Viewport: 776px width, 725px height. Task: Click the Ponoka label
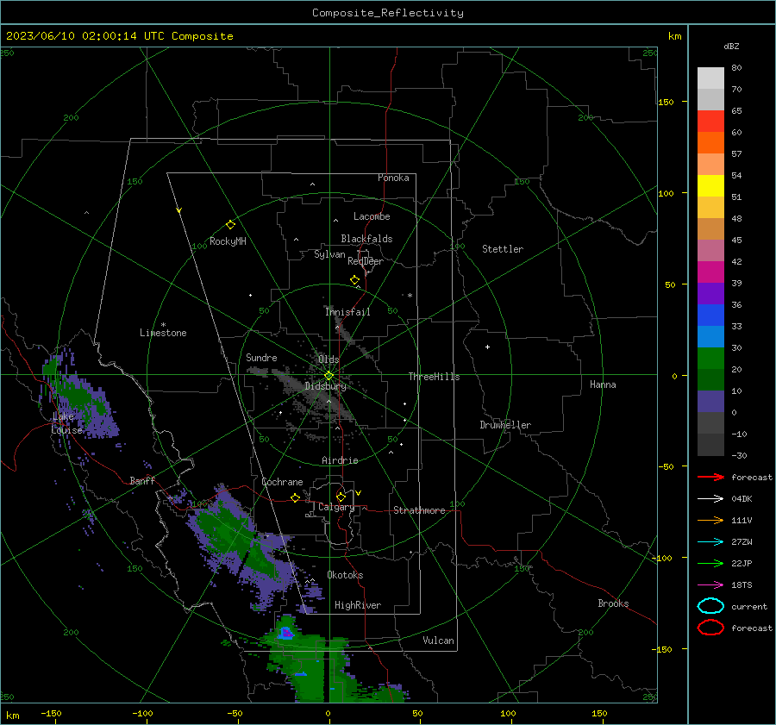[393, 178]
